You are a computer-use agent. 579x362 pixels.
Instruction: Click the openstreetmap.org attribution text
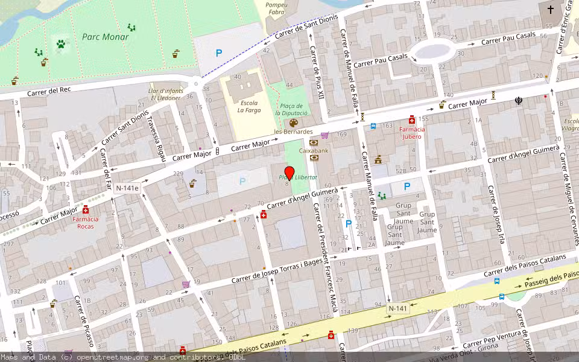[x=112, y=357]
